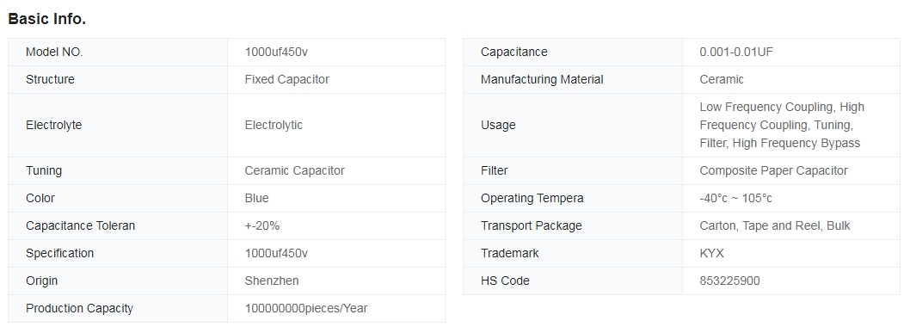Click the Transport Package label
Screen dimensions: 910x327
tap(531, 225)
